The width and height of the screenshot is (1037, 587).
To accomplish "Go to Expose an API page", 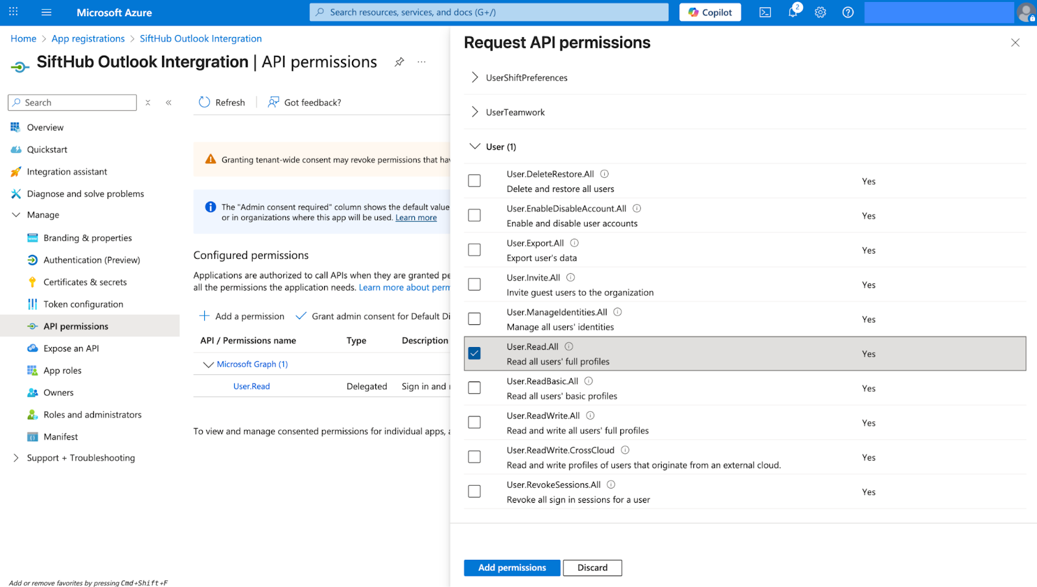I will pos(71,348).
